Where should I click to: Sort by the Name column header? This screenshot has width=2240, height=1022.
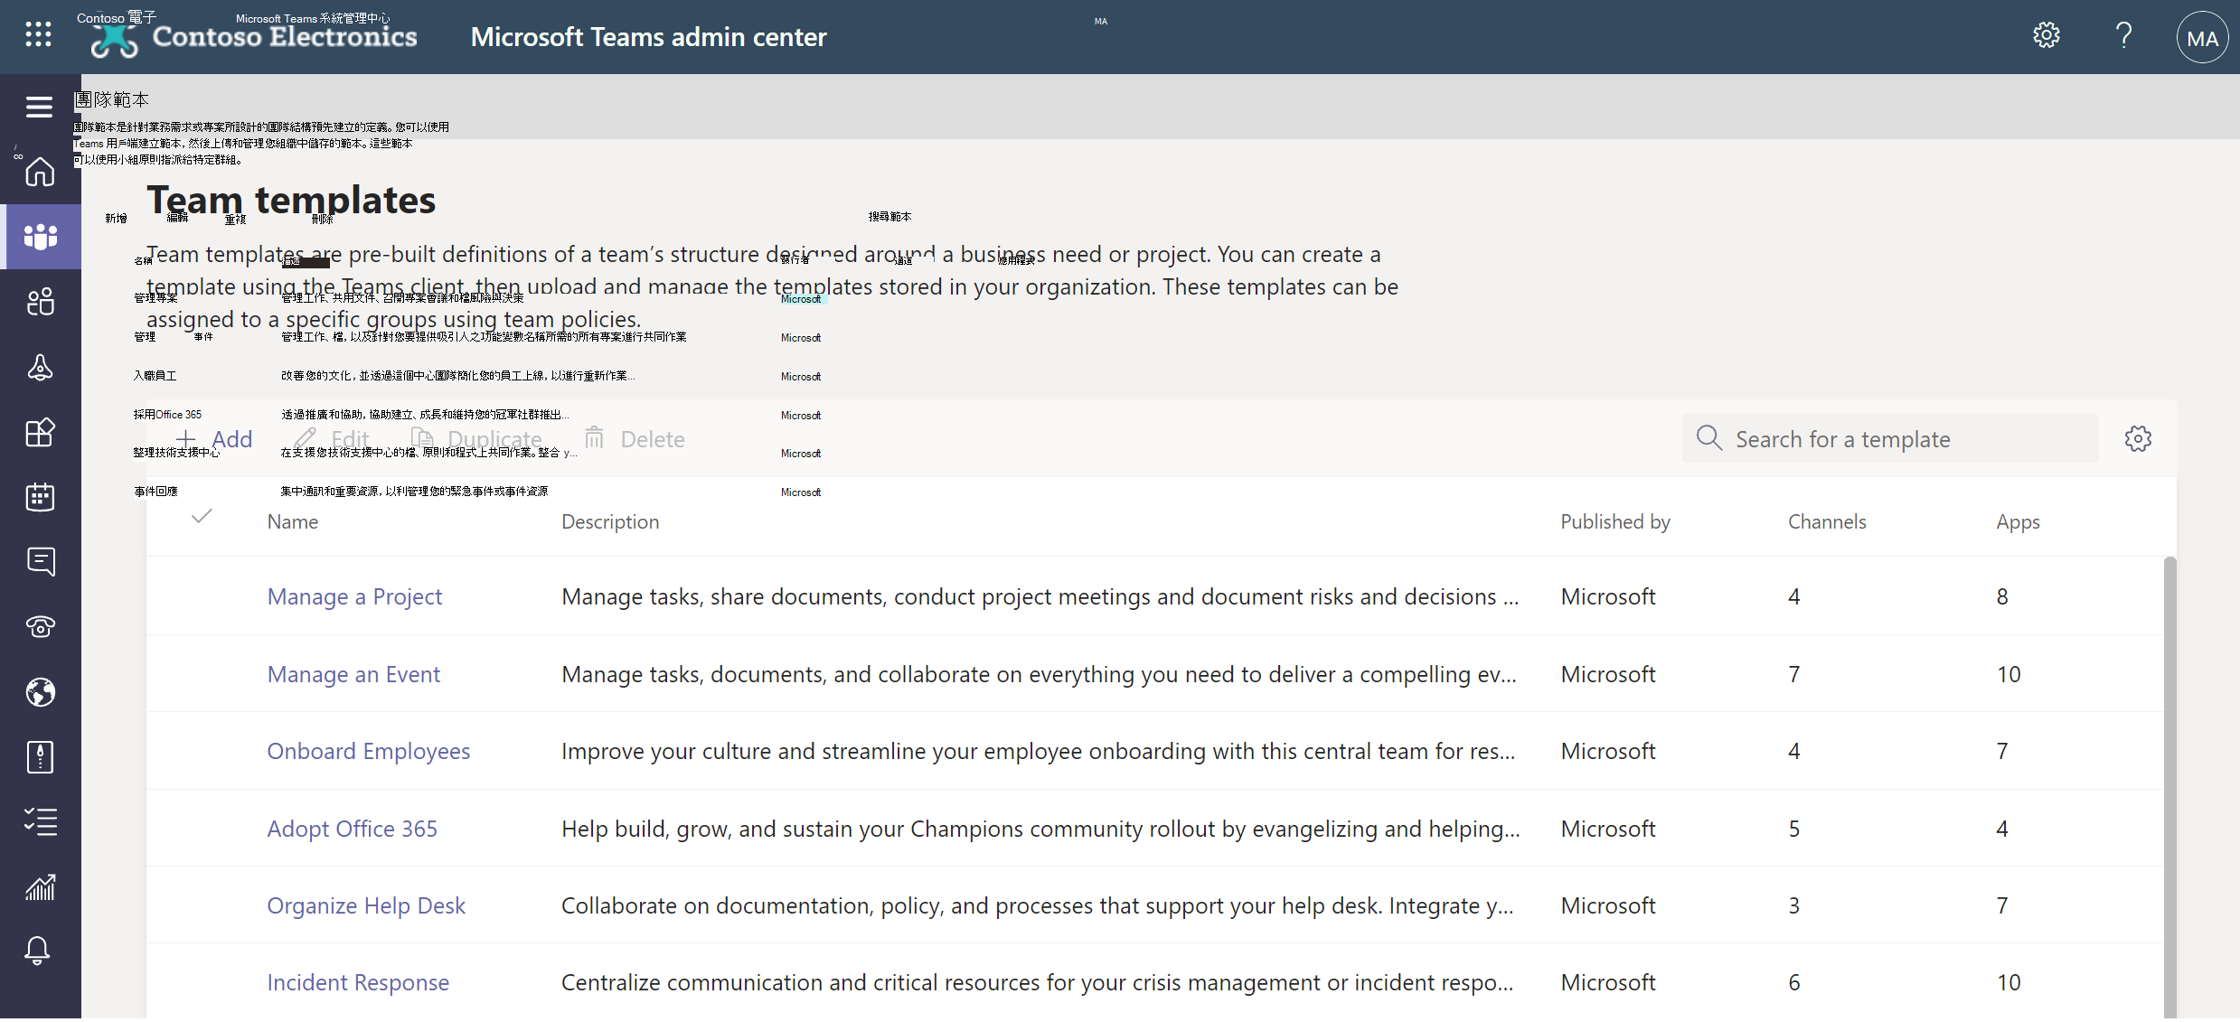pyautogui.click(x=293, y=521)
